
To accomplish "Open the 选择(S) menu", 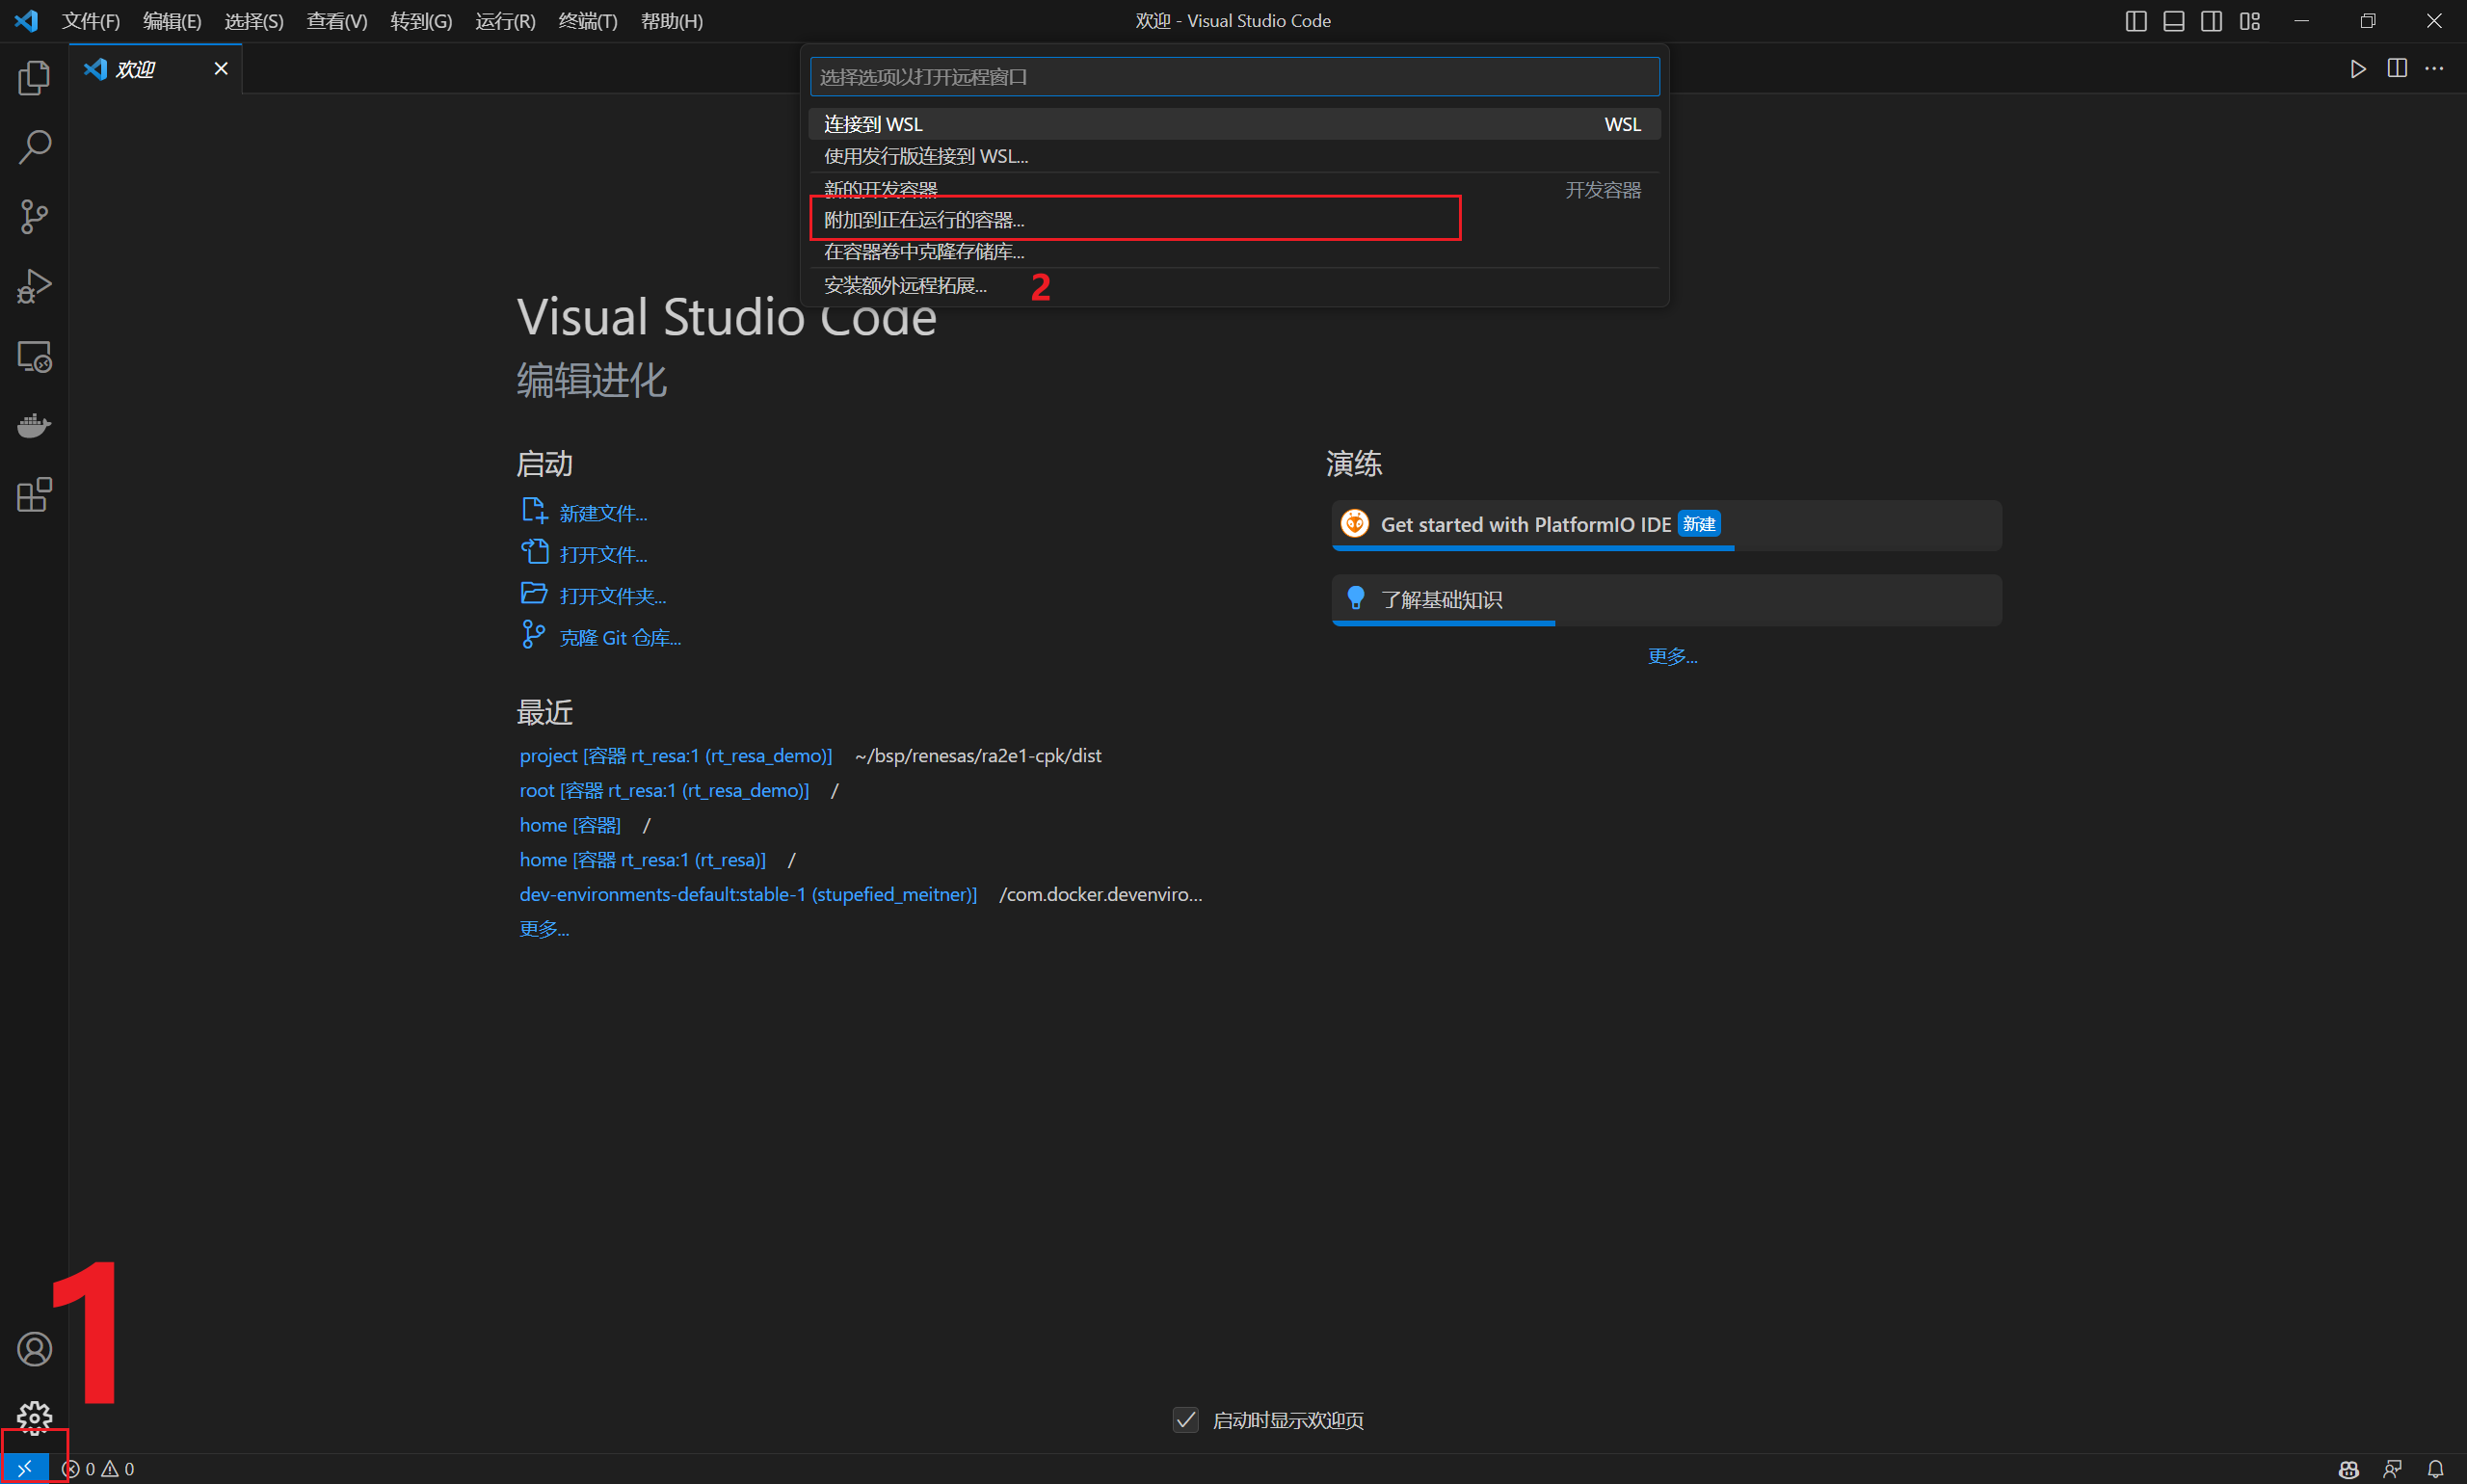I will (x=254, y=21).
